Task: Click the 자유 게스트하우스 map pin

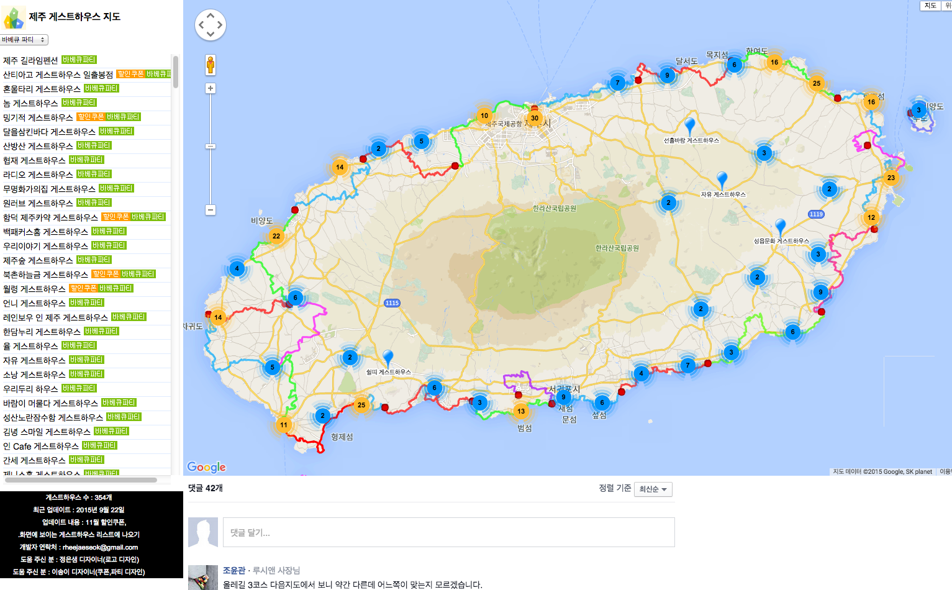Action: 722,180
